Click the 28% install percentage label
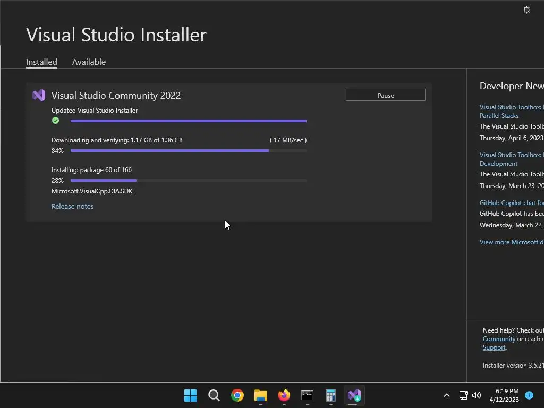The image size is (544, 408). [57, 181]
